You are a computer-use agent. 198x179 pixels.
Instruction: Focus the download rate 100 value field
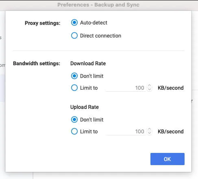click(x=126, y=88)
